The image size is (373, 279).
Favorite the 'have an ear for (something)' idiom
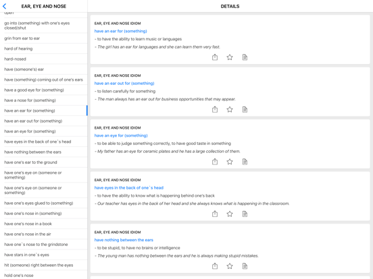click(230, 57)
